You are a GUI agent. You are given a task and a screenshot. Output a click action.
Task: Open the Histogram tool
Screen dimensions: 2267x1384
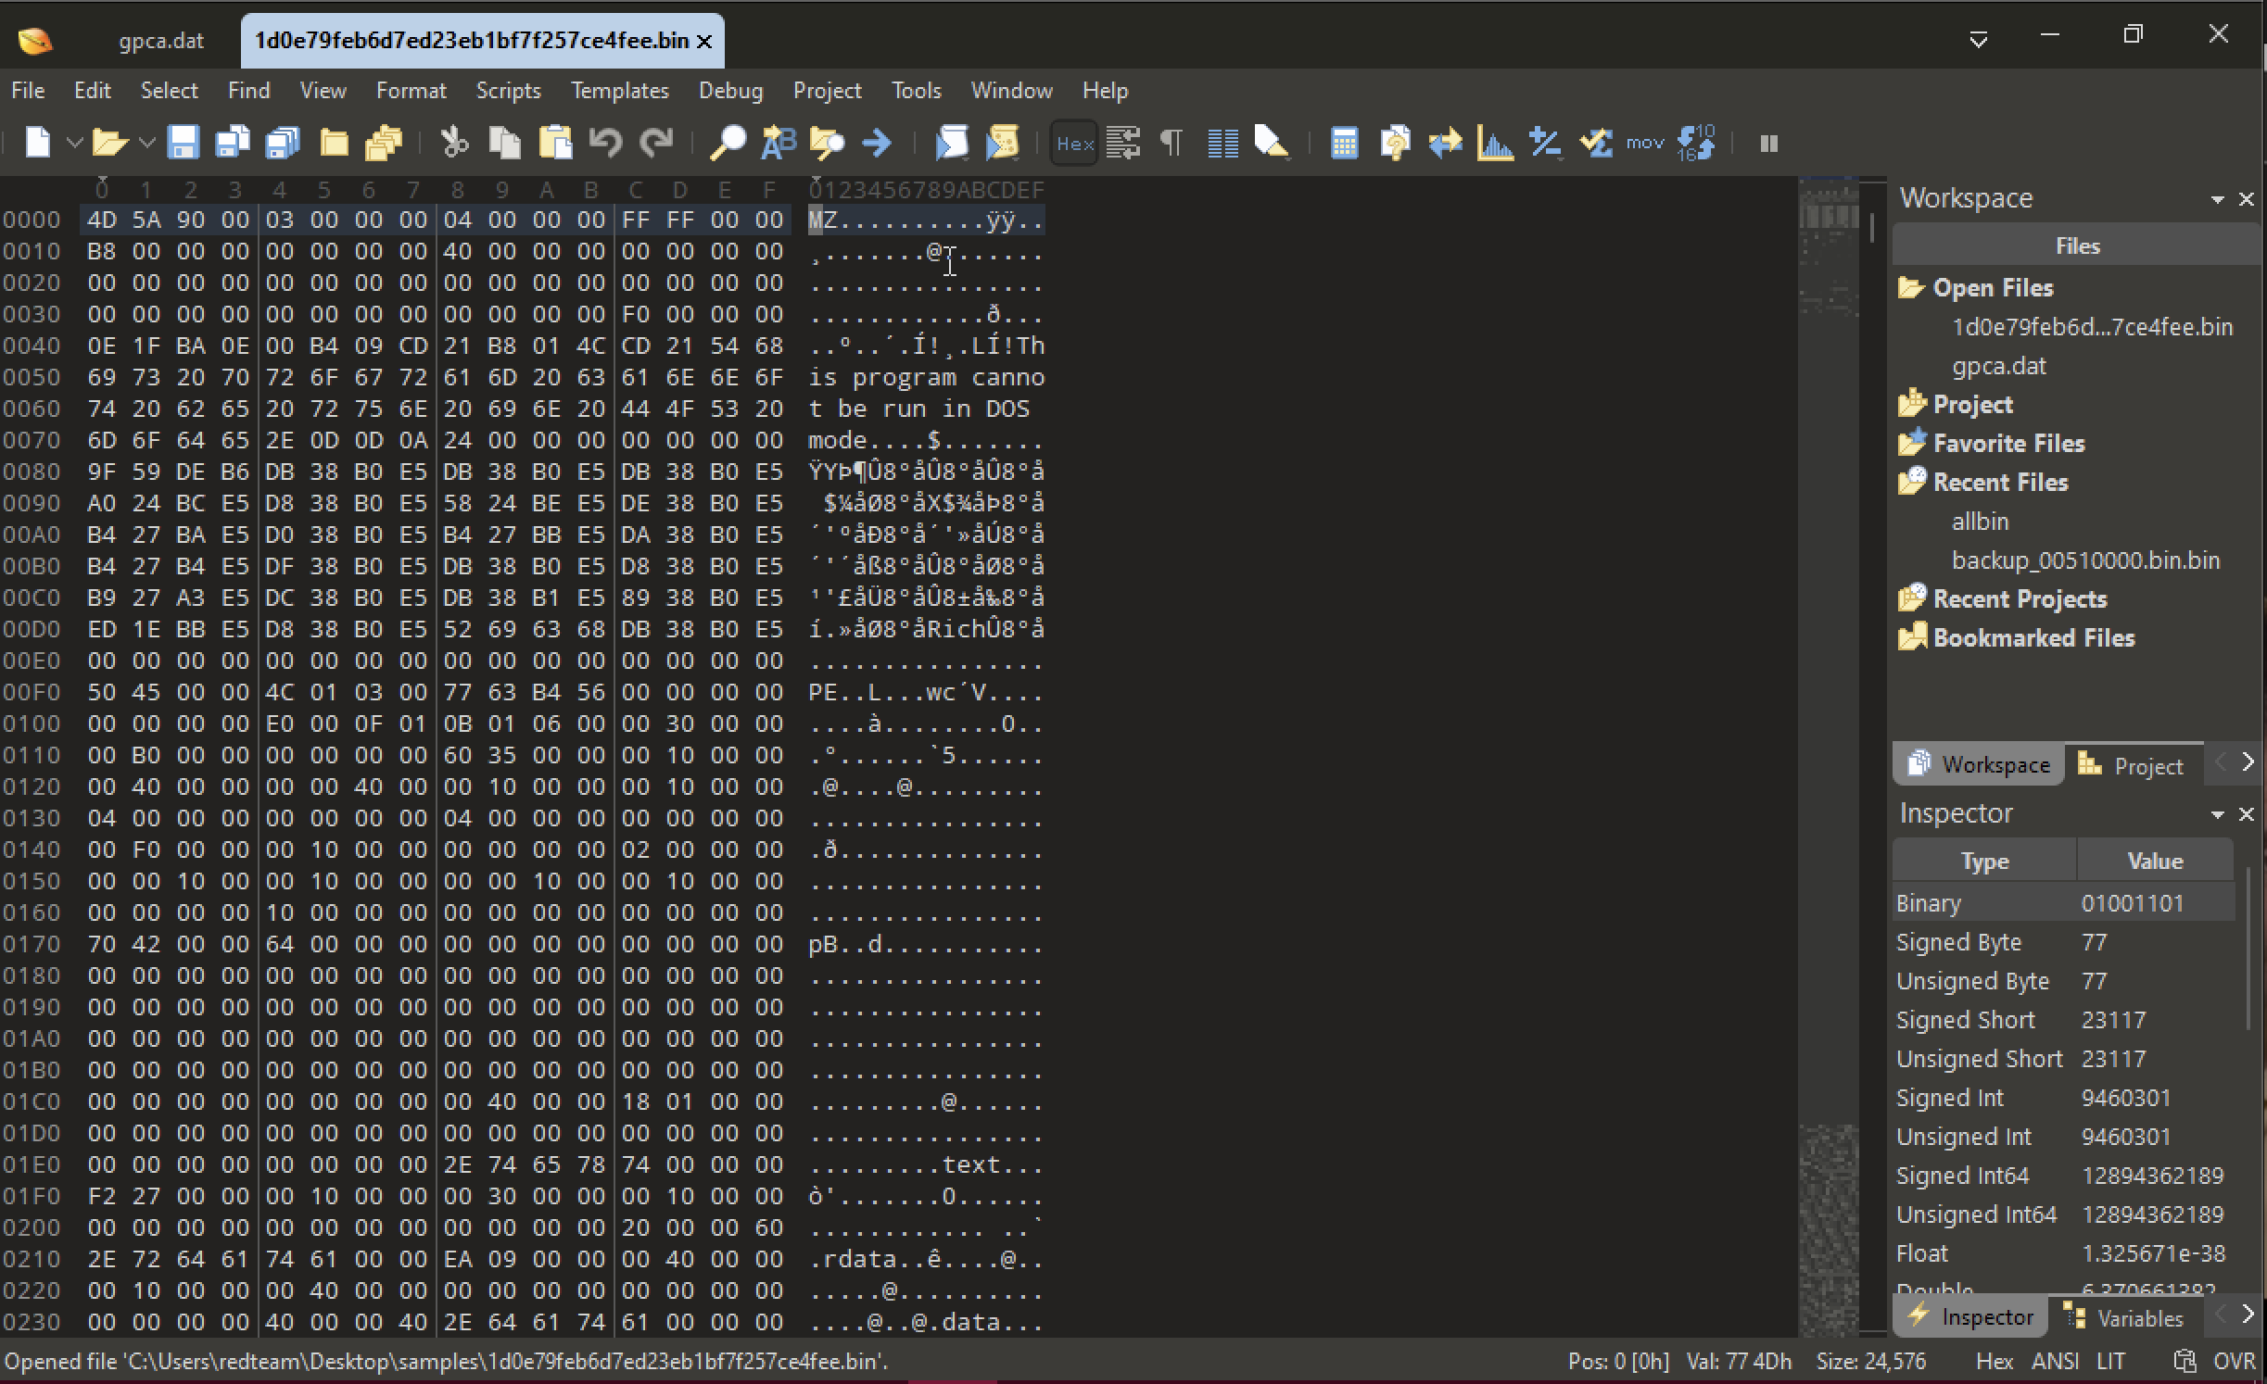[x=1495, y=144]
